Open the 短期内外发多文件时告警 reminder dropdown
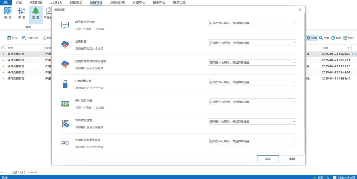The width and height of the screenshot is (357, 179). coord(253,62)
